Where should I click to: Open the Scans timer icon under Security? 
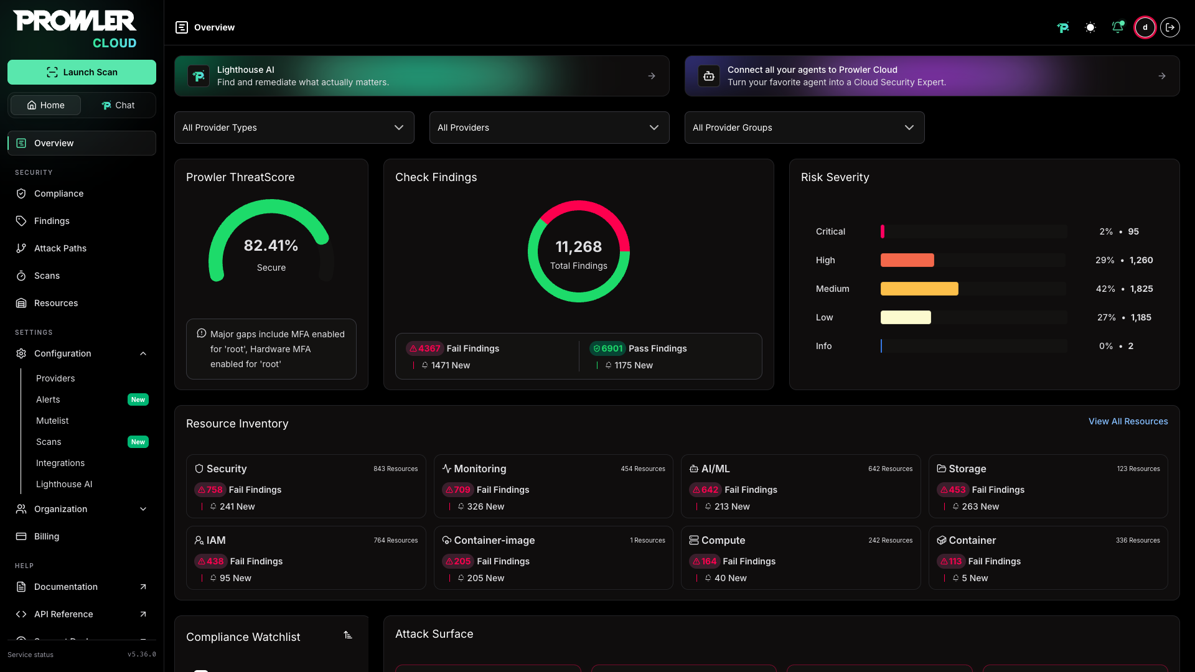pyautogui.click(x=21, y=276)
